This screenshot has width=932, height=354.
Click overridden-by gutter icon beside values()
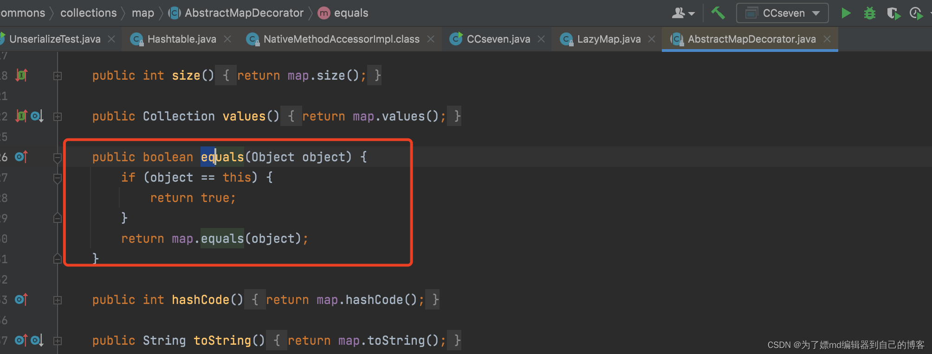point(37,116)
